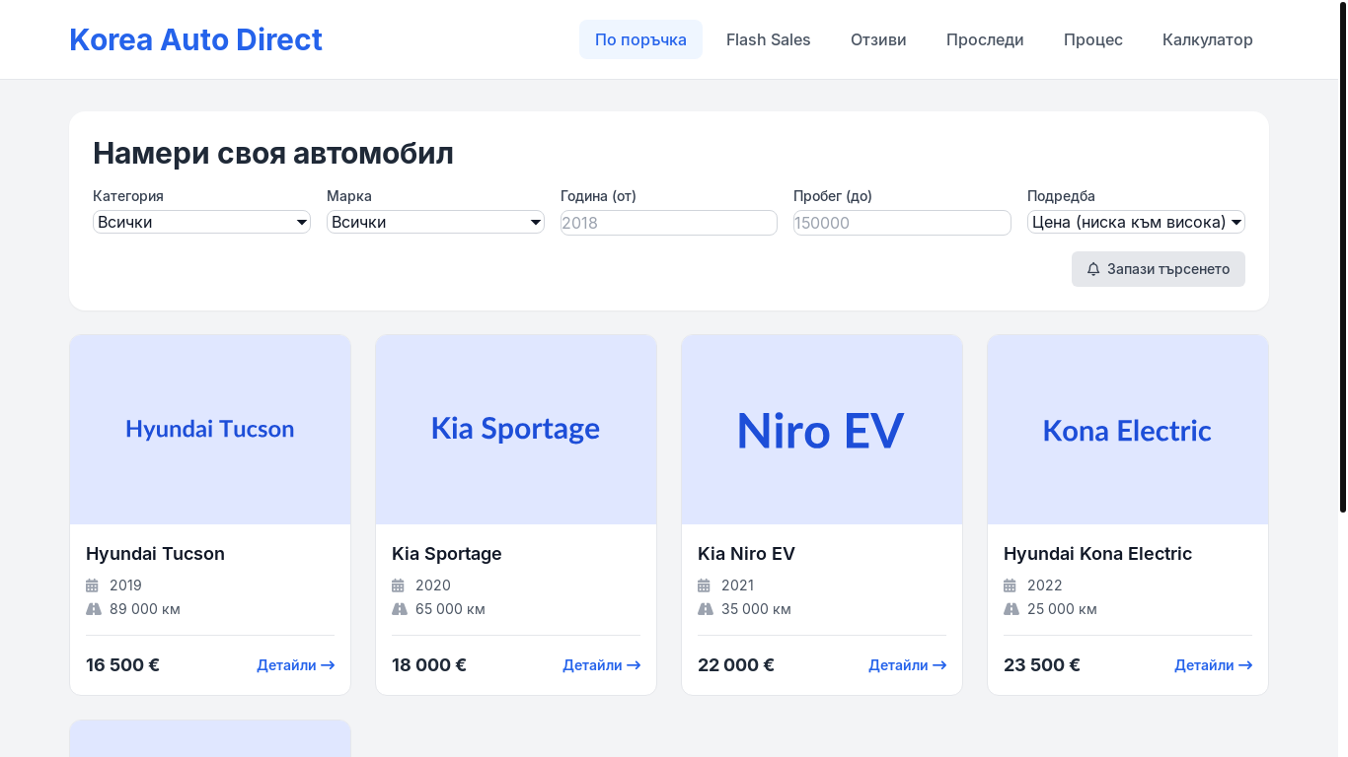
Task: Click the road icon beside 89 000 км
Action: pos(94,609)
